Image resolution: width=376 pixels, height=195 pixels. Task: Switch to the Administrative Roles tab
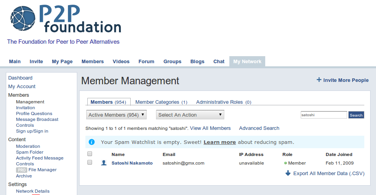pyautogui.click(x=224, y=102)
